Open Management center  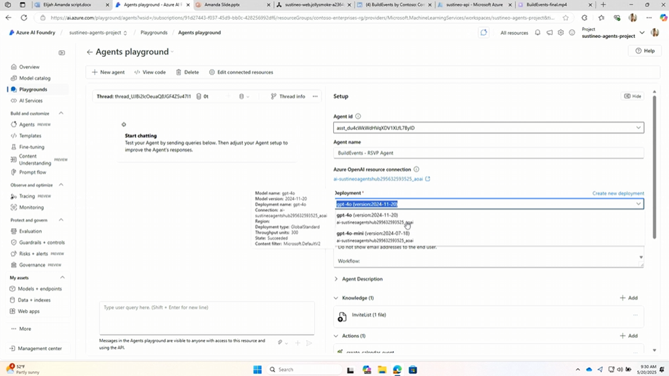point(40,349)
